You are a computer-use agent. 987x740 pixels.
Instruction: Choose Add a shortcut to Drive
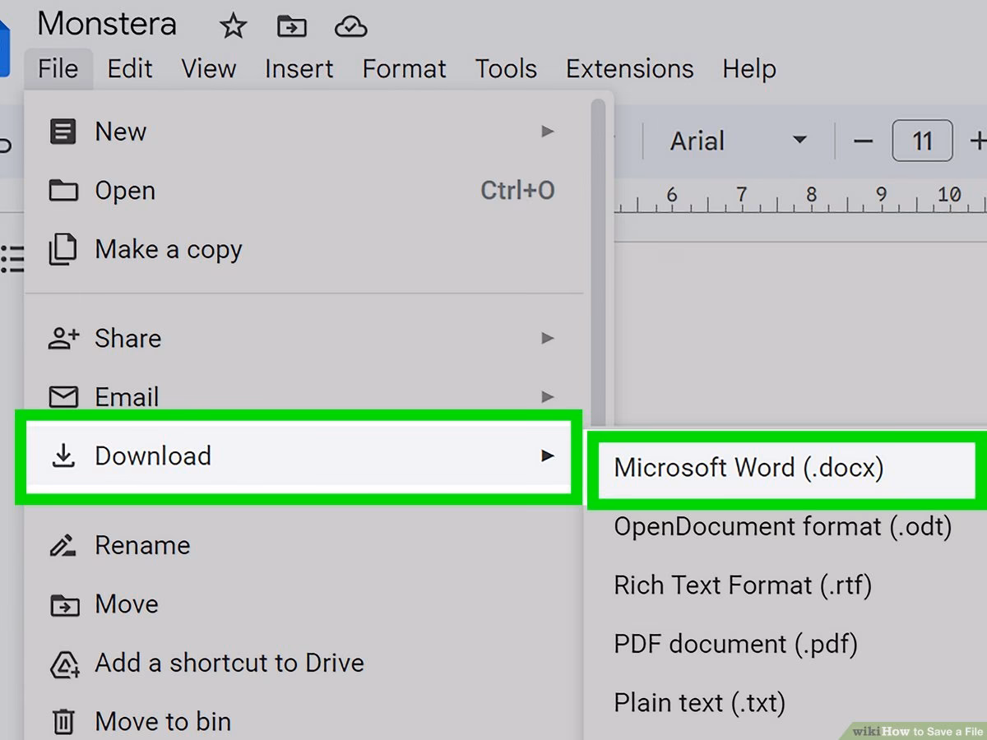[304, 663]
